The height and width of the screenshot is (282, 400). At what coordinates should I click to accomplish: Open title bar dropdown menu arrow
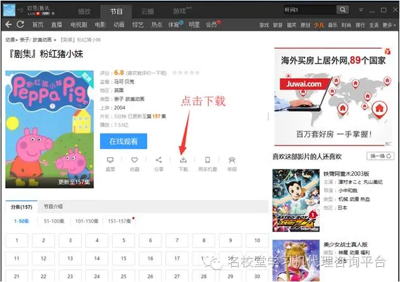361,10
